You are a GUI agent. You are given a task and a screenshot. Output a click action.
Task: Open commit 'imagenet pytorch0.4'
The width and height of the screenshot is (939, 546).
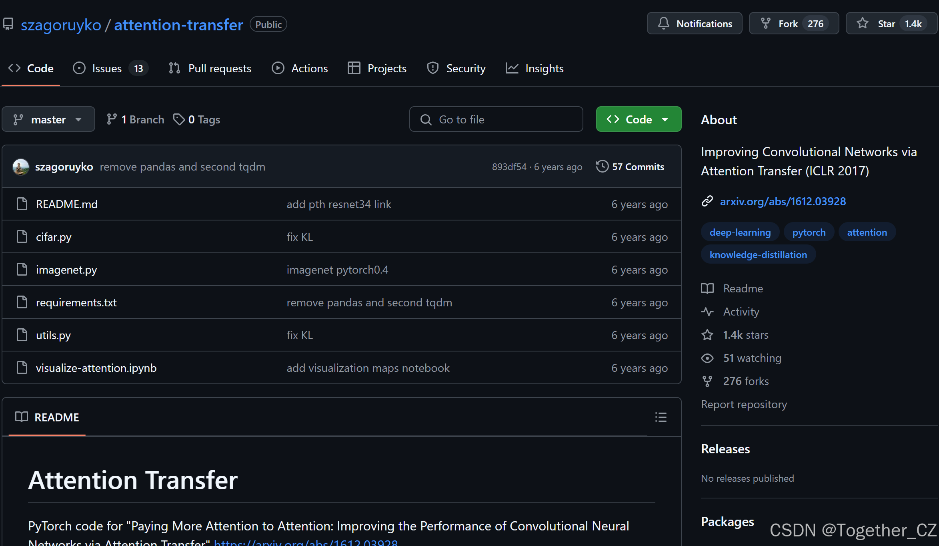coord(337,270)
